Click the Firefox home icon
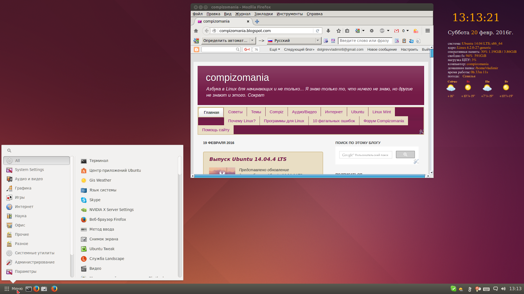Image resolution: width=524 pixels, height=294 pixels. (x=196, y=31)
